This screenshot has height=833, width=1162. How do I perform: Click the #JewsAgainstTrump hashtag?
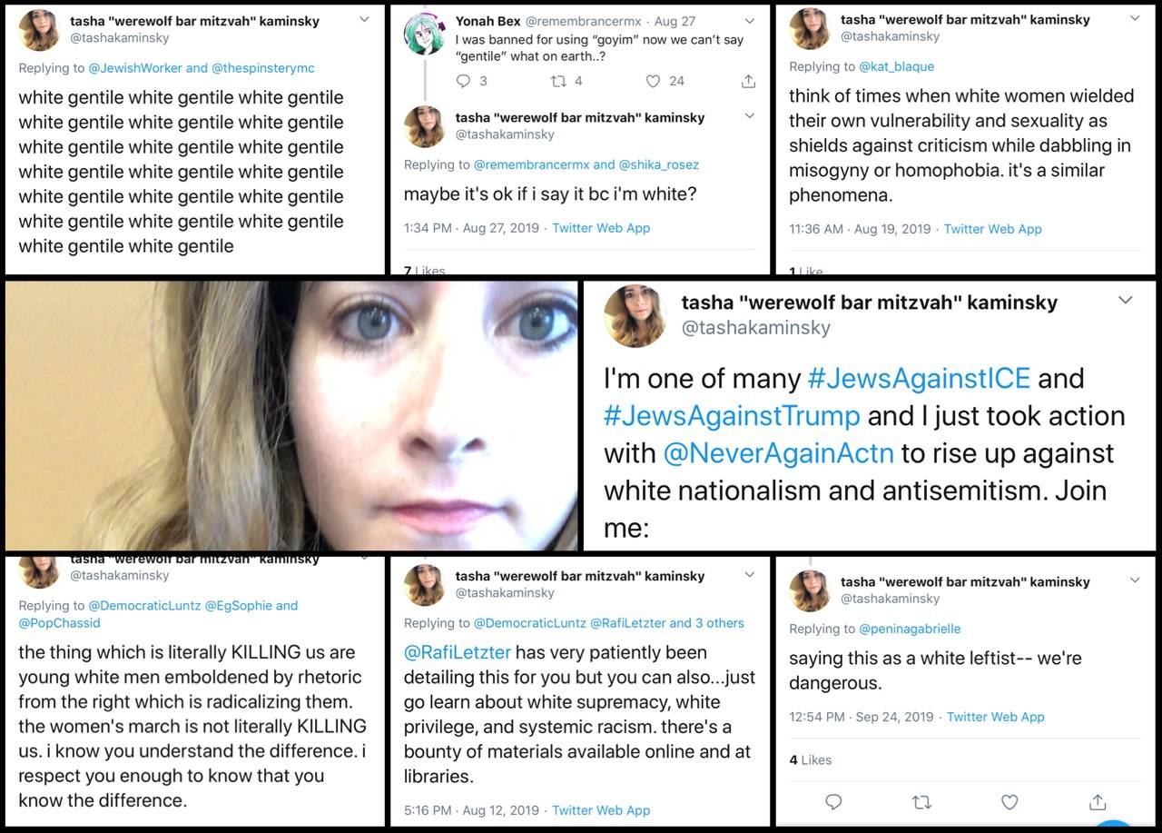[x=732, y=415]
